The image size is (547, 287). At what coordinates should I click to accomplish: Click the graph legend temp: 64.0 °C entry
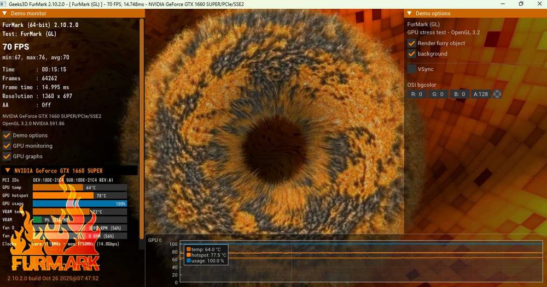pos(203,249)
